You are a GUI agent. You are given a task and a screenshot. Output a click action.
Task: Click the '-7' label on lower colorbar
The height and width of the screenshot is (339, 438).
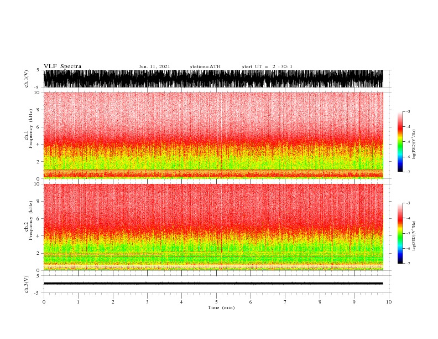(408, 263)
